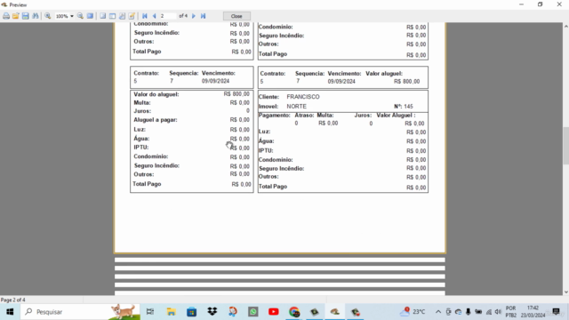Click the scrollbar down arrow

click(565, 292)
